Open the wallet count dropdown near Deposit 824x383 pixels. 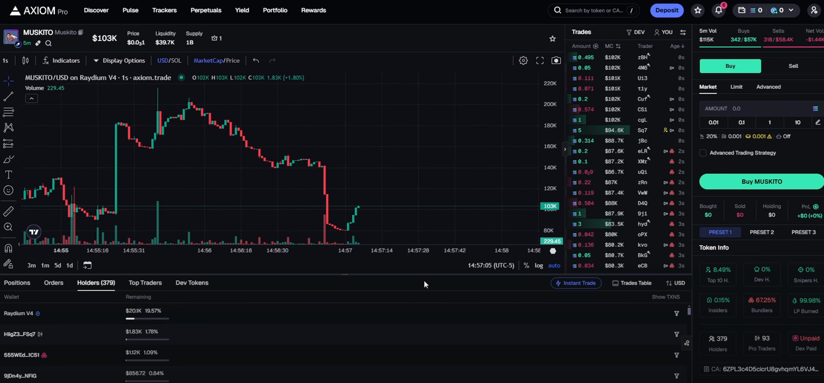click(790, 10)
